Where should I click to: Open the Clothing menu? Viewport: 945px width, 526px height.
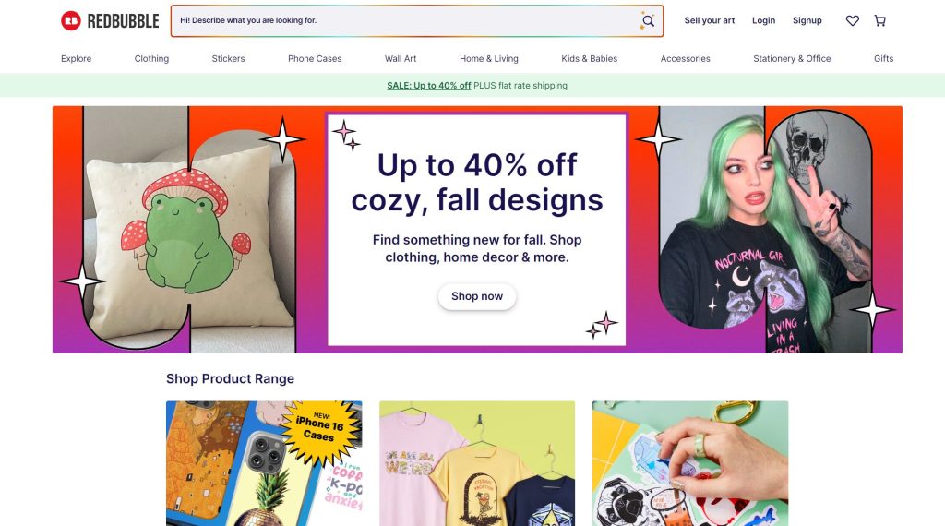(x=151, y=58)
